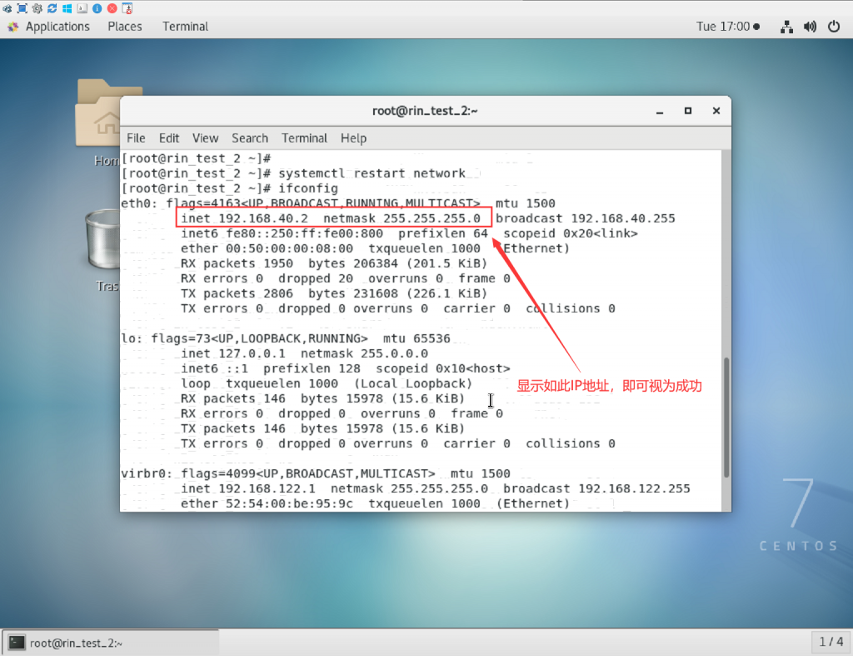853x656 pixels.
Task: Open the Terminal app menu in top bar
Action: click(x=185, y=27)
